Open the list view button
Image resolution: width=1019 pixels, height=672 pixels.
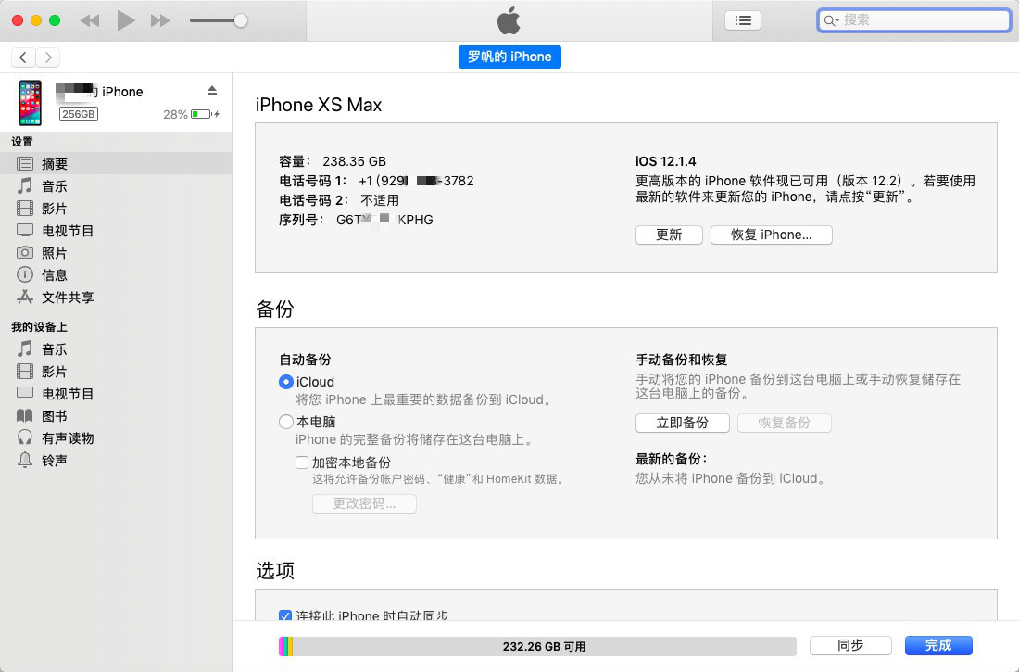[x=743, y=20]
